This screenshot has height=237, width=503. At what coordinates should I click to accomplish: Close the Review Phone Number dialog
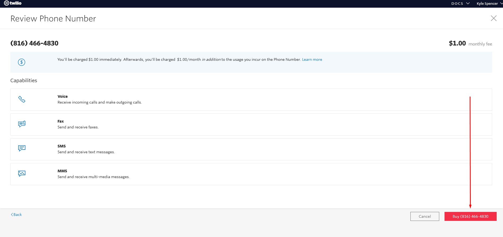[493, 18]
